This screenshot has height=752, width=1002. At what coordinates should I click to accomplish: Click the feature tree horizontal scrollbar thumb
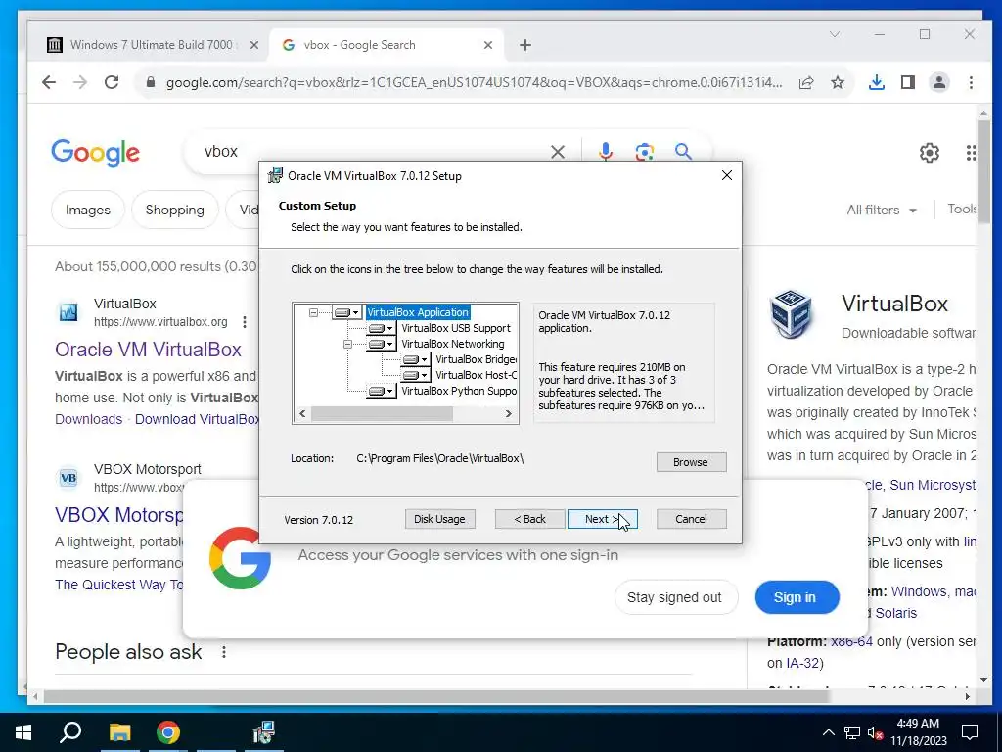[383, 414]
